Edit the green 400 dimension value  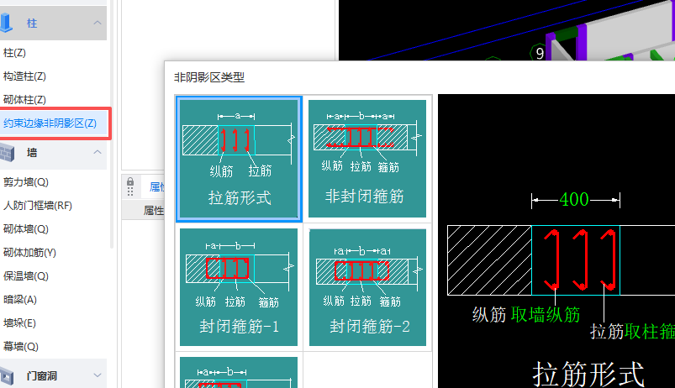click(x=574, y=200)
